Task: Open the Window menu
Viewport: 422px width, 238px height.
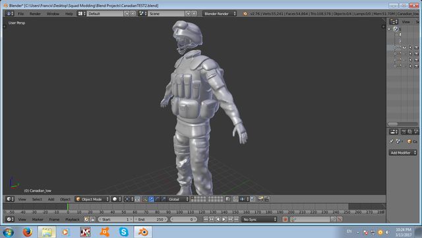Action: (53, 14)
